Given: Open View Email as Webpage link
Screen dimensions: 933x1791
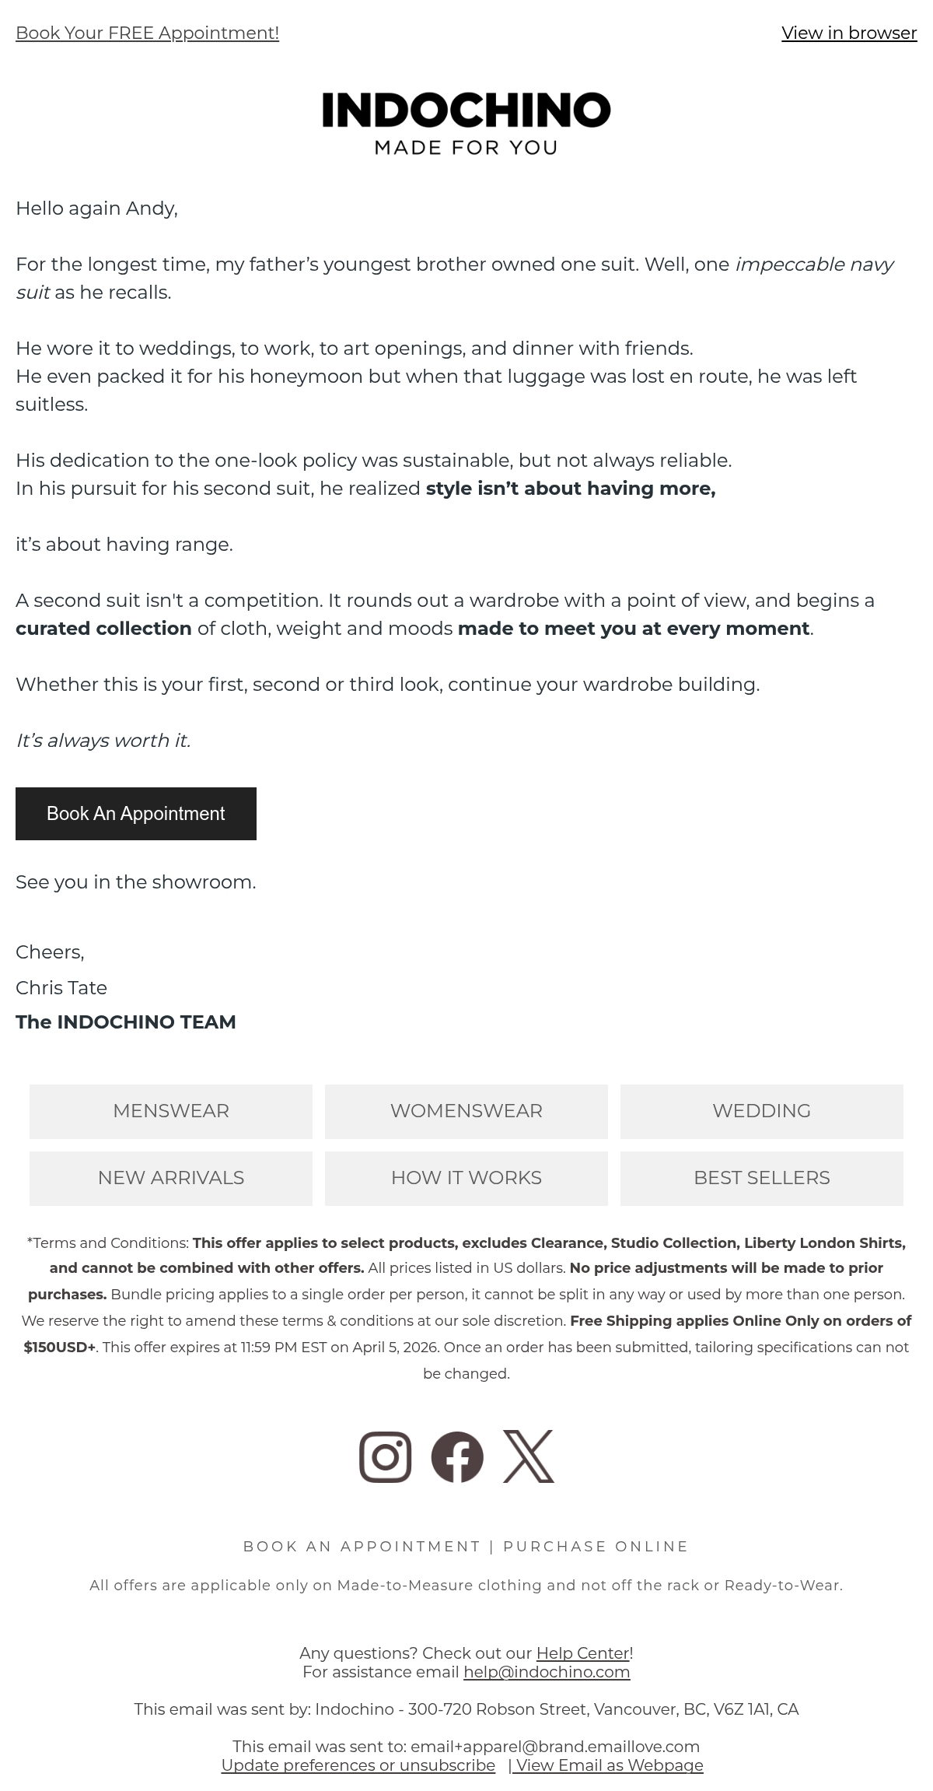Looking at the screenshot, I should [609, 1765].
